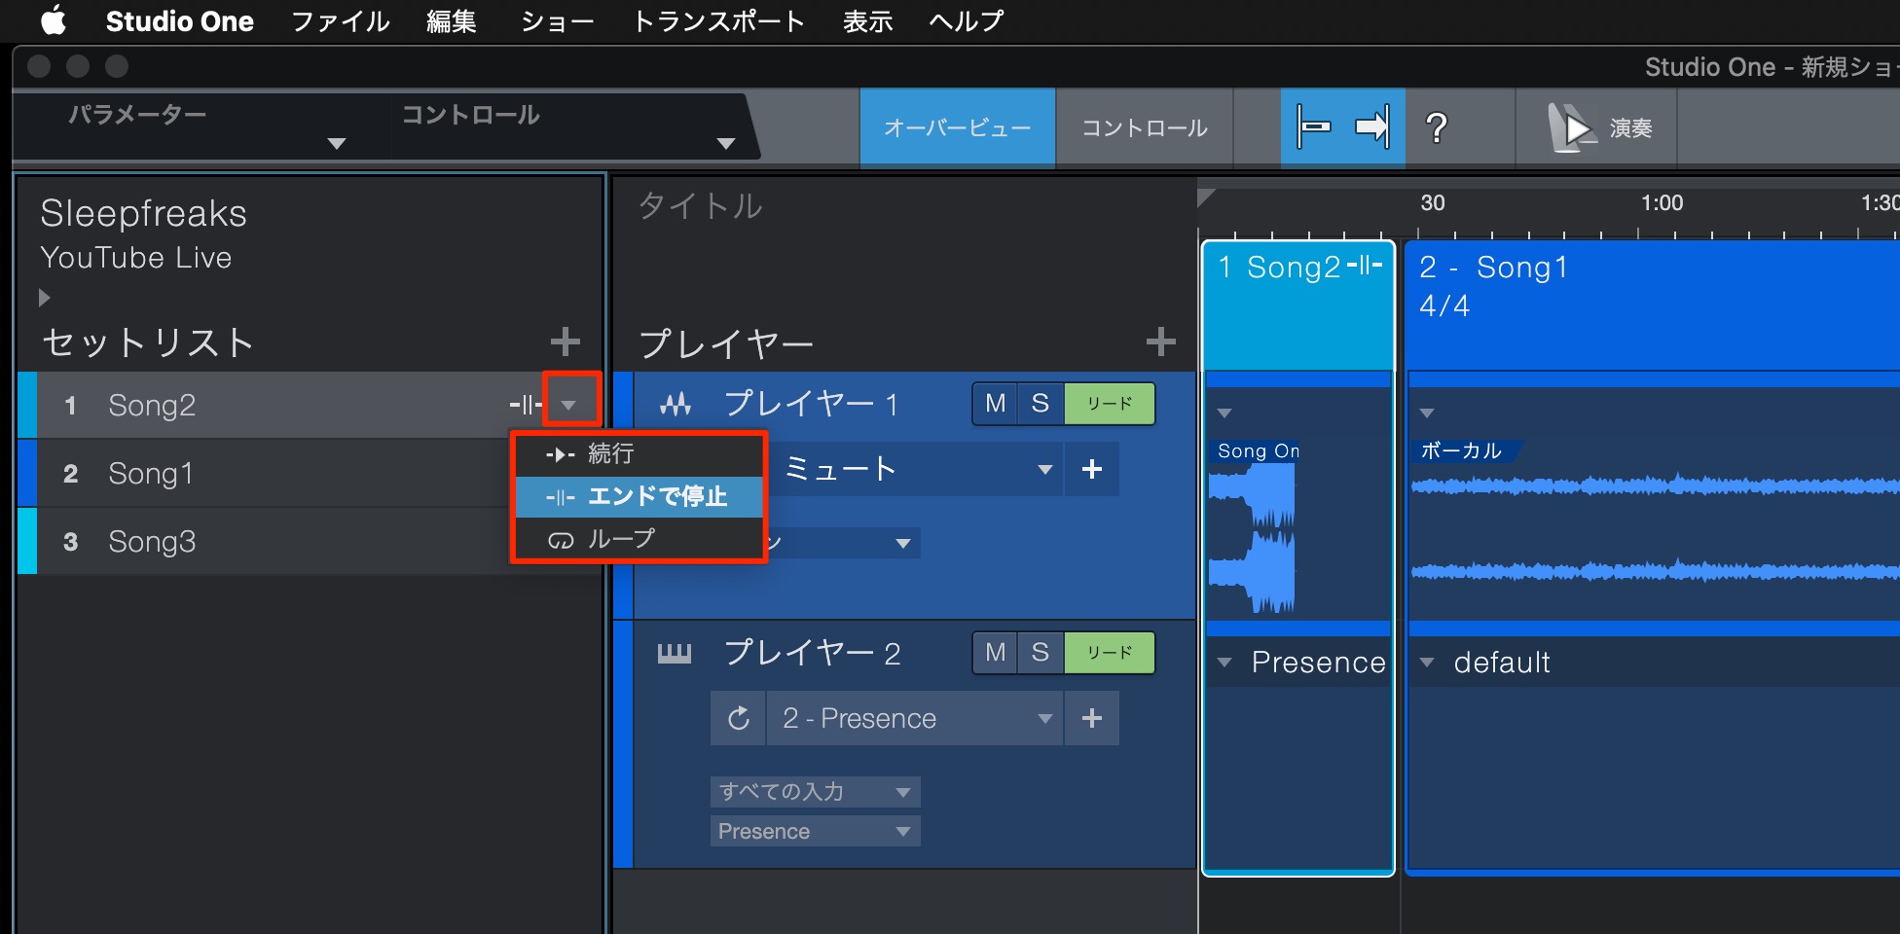Click the reload icon beside 2 - Presence
Viewport: 1900px width, 934px height.
(x=739, y=718)
